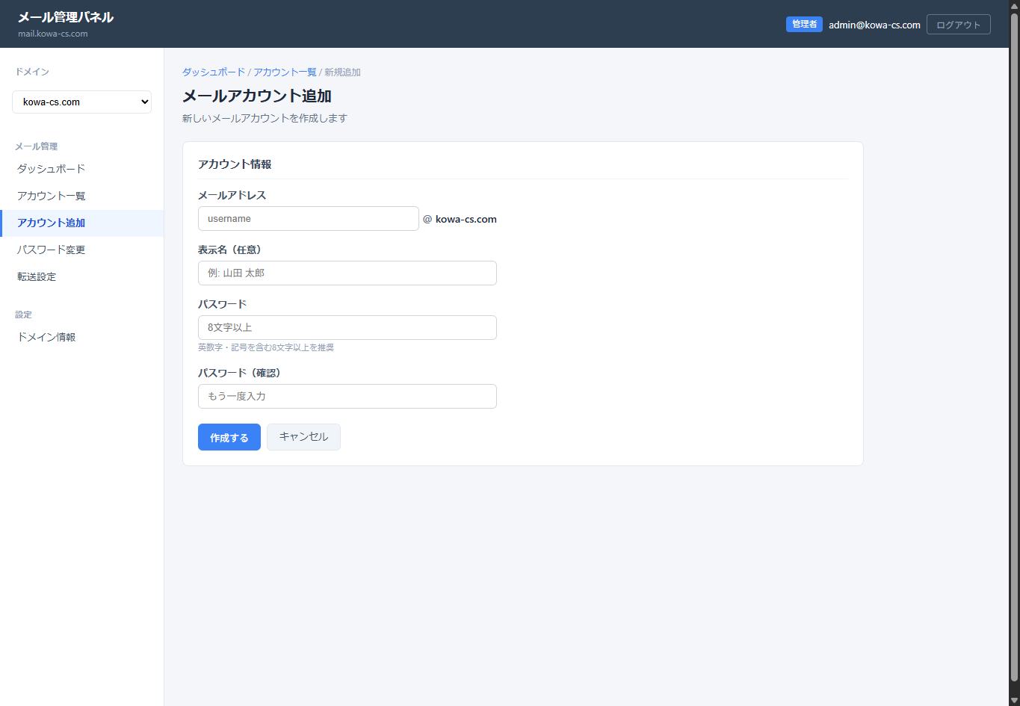
Task: Click the 表示名 input field
Action: pyautogui.click(x=347, y=273)
